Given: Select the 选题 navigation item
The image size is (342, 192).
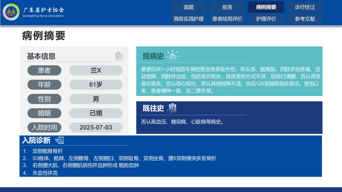Looking at the screenshot, I should [x=188, y=7].
